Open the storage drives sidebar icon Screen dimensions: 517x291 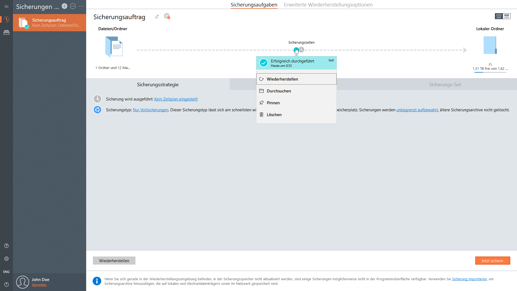pos(6,32)
